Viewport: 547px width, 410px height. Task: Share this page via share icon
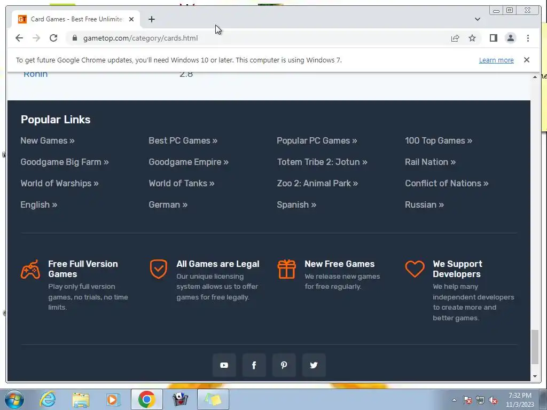click(x=455, y=38)
